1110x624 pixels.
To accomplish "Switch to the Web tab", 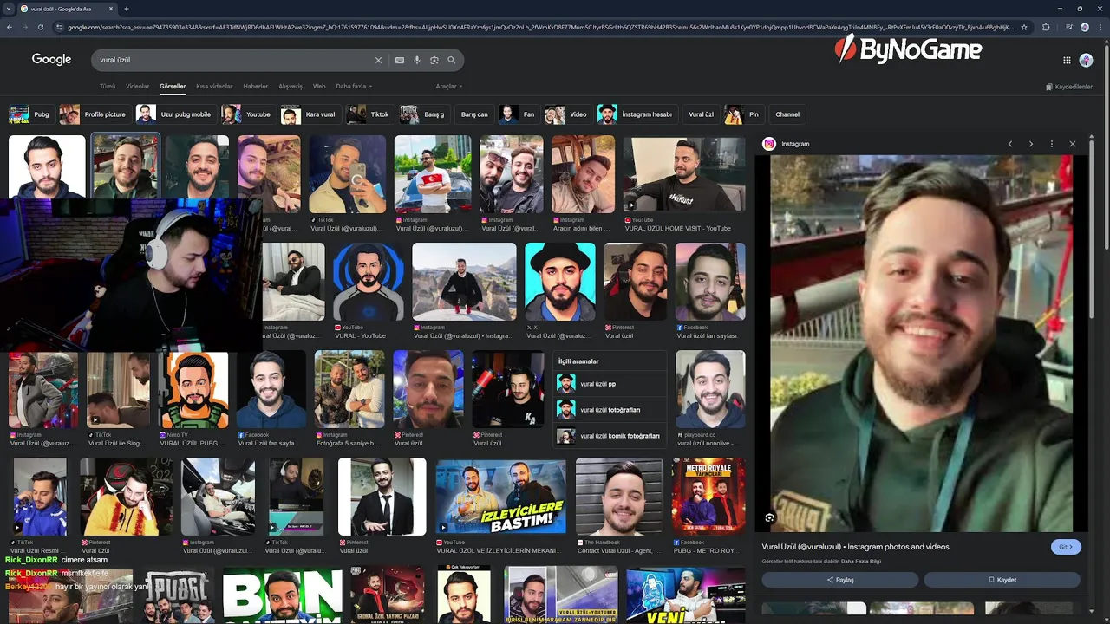I will pos(319,86).
